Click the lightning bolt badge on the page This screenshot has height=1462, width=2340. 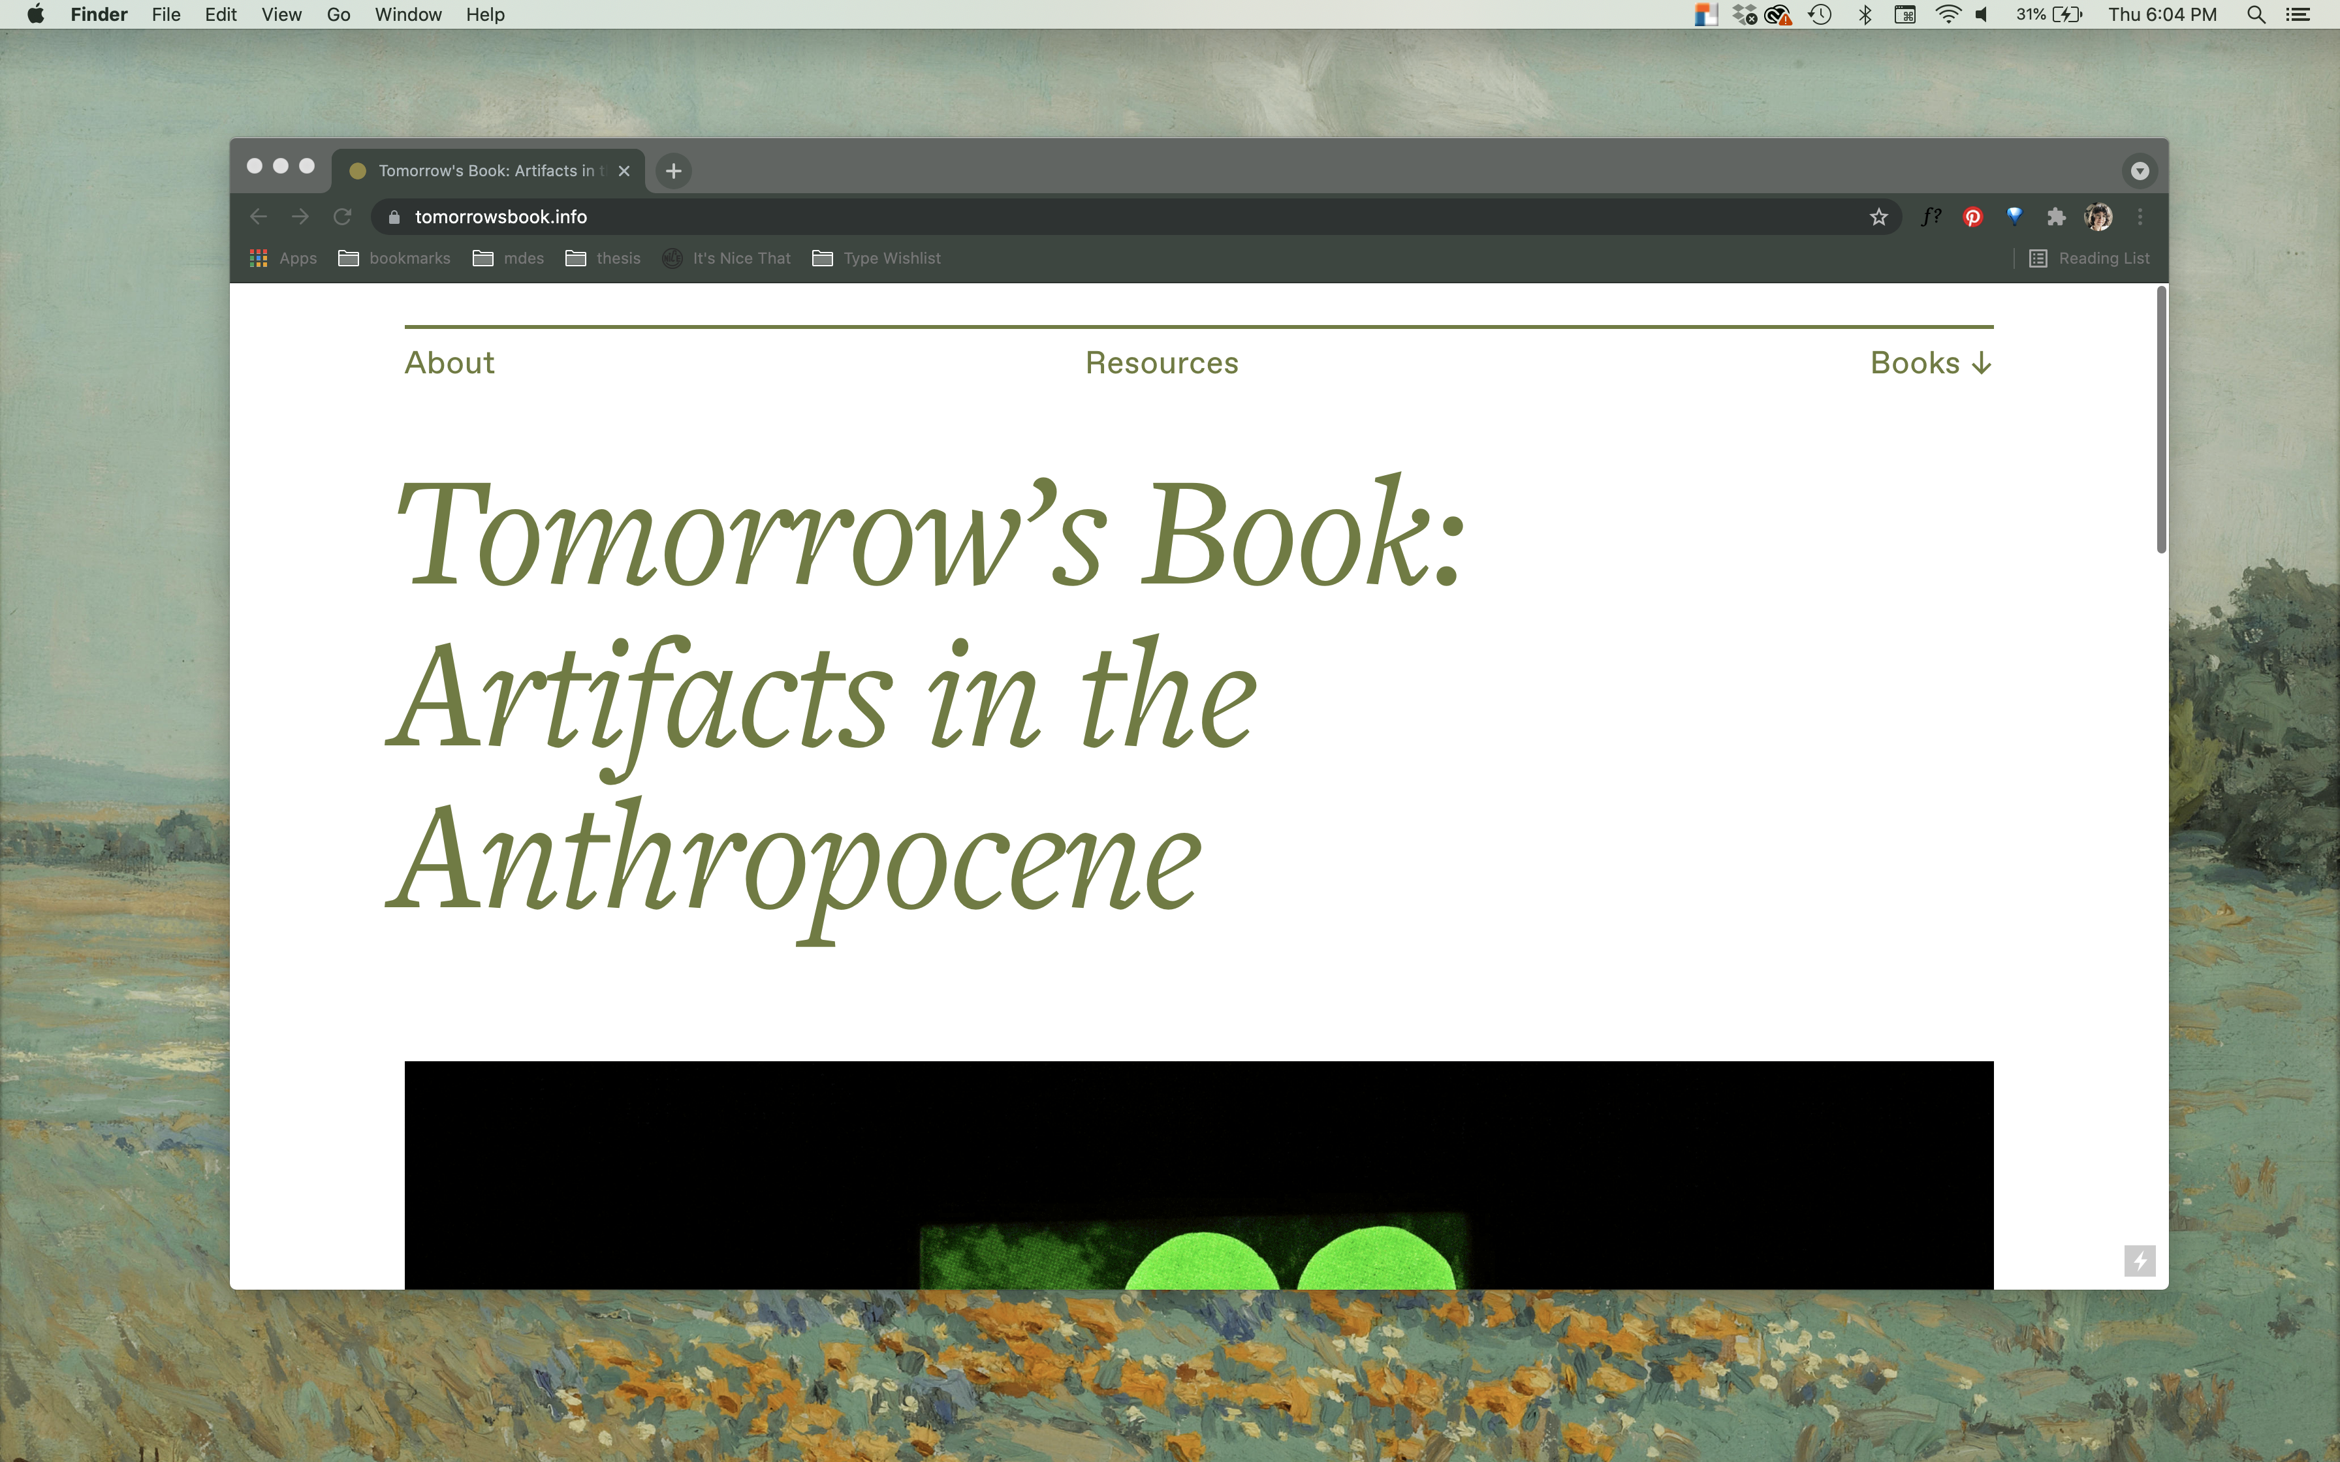coord(2139,1261)
